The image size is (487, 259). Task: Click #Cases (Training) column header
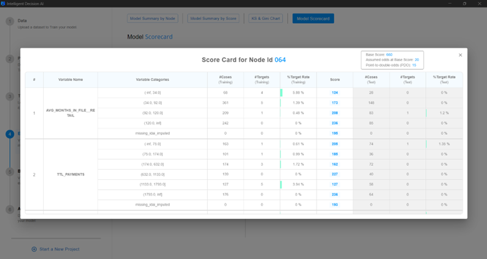[x=225, y=79]
